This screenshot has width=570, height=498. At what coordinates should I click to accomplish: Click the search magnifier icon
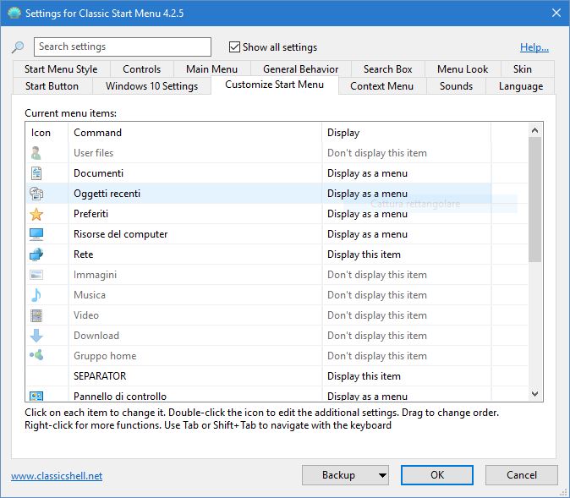click(x=18, y=47)
